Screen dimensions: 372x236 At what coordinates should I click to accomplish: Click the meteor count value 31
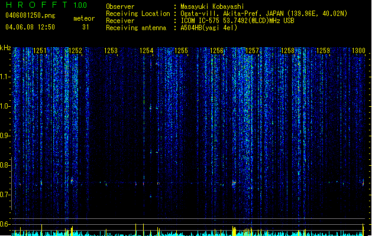tap(86, 27)
